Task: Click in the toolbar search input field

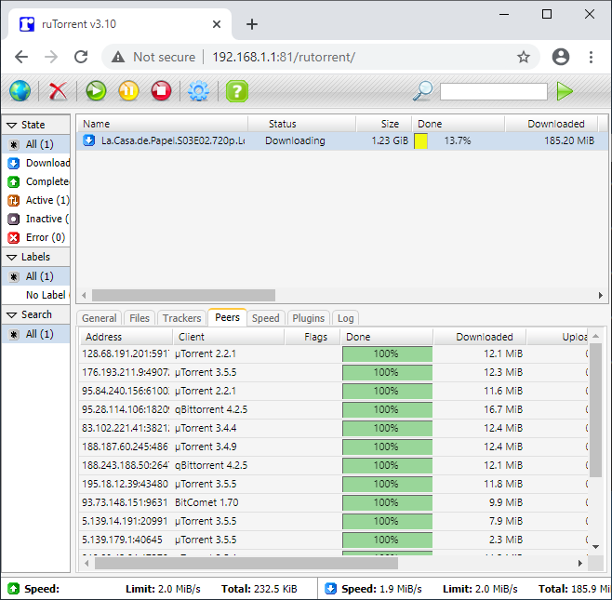Action: (x=493, y=91)
